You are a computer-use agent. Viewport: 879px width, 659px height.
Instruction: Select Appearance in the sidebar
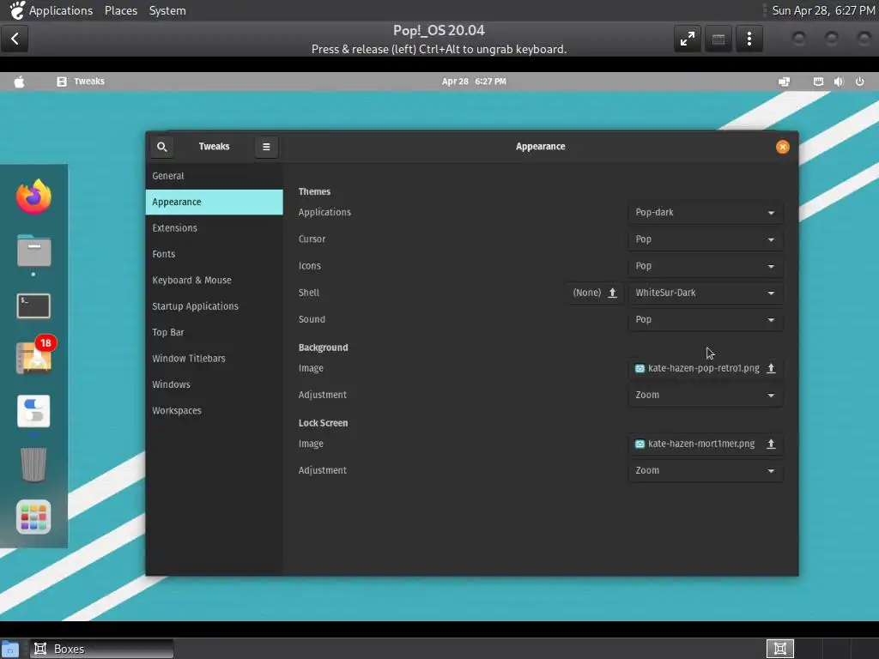click(214, 202)
